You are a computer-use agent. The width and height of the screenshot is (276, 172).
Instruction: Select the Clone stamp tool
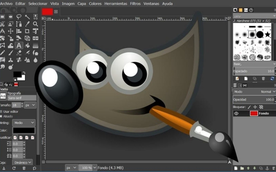(x=11, y=60)
